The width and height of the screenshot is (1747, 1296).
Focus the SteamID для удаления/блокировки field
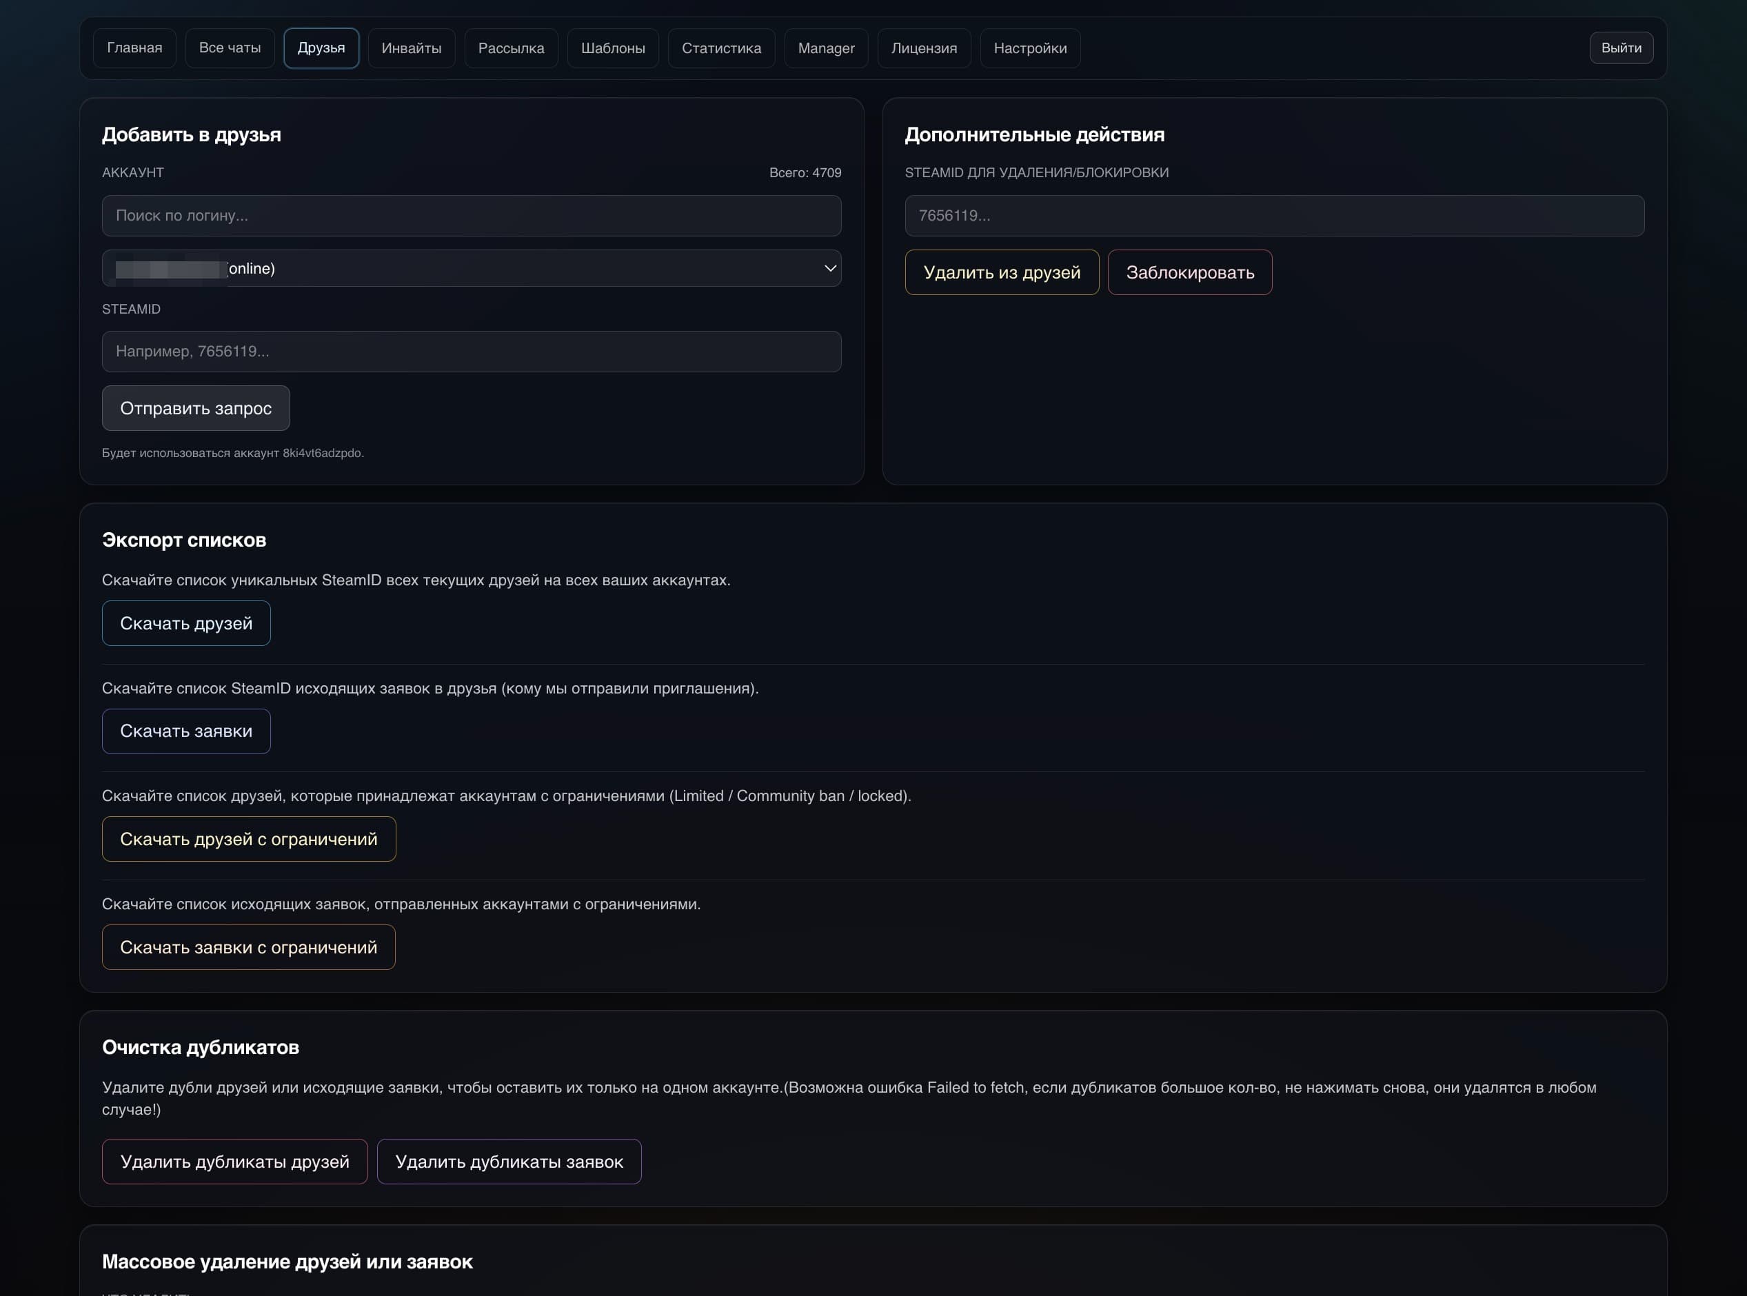coord(1275,216)
